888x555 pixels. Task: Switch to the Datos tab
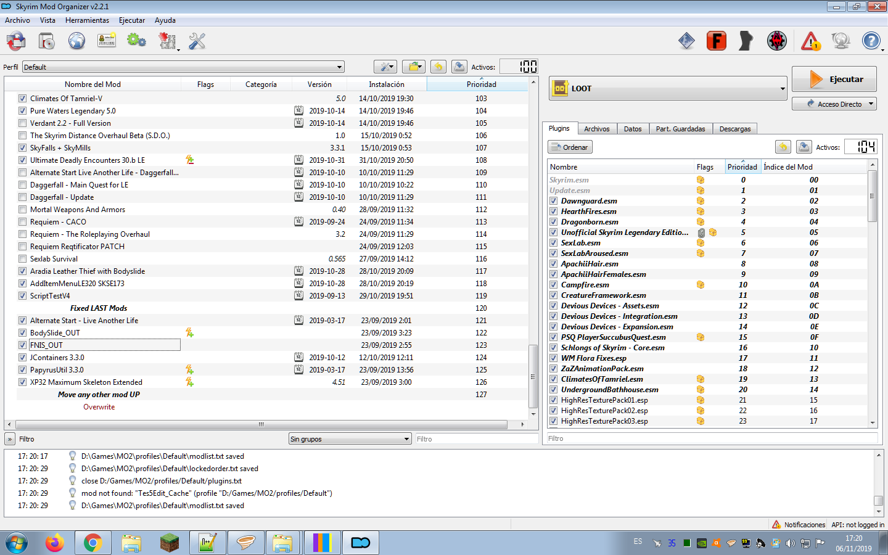[633, 129]
